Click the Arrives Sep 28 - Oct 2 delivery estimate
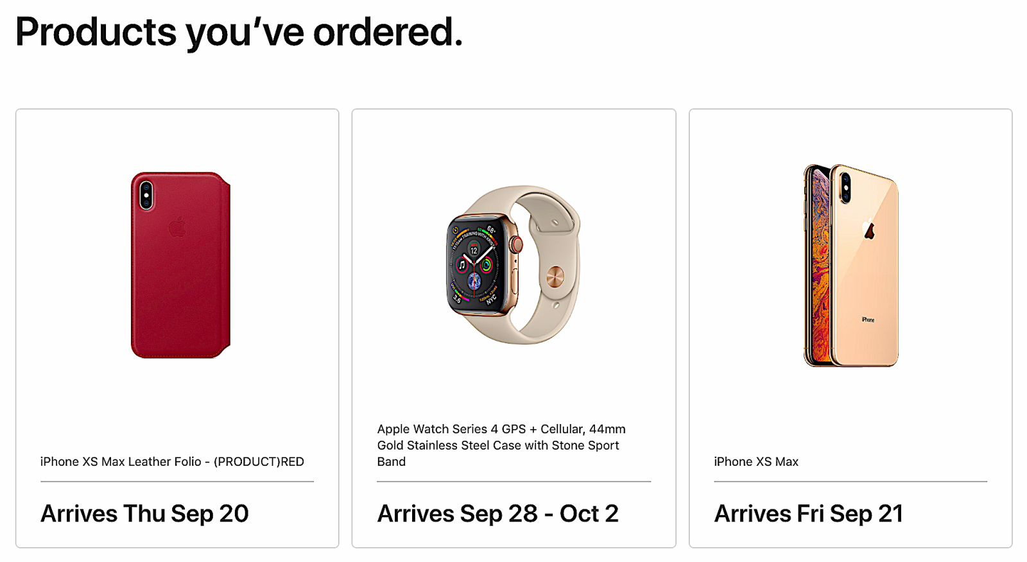The width and height of the screenshot is (1027, 562). 497,513
